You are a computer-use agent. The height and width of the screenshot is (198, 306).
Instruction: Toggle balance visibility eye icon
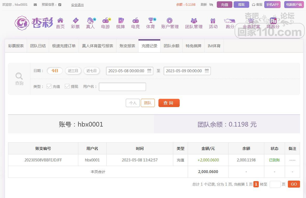211,5
